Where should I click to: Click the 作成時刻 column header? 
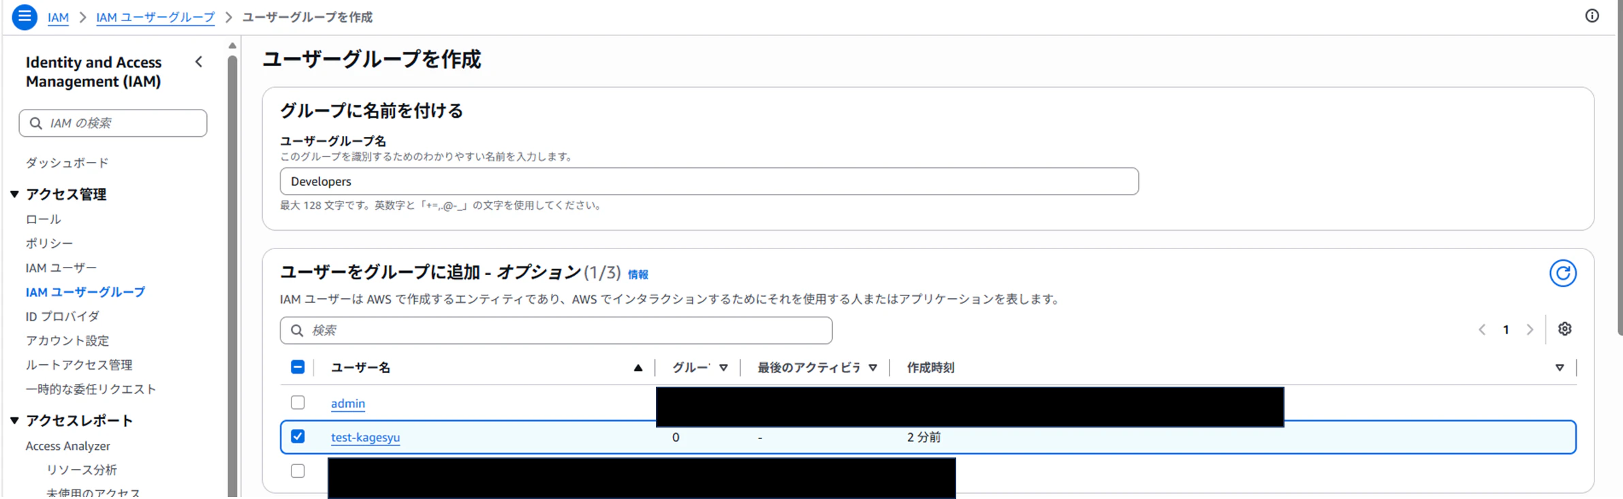click(x=930, y=368)
